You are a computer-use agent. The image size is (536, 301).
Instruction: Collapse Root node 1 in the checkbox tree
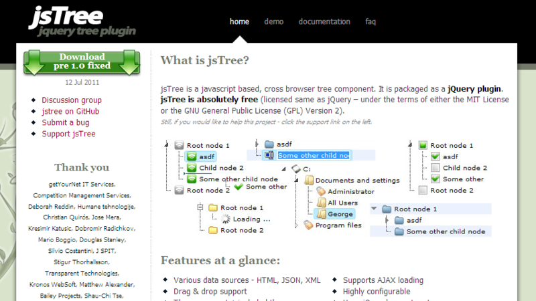pyautogui.click(x=410, y=145)
